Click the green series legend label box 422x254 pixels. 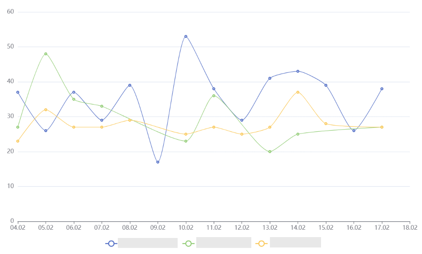(x=224, y=243)
